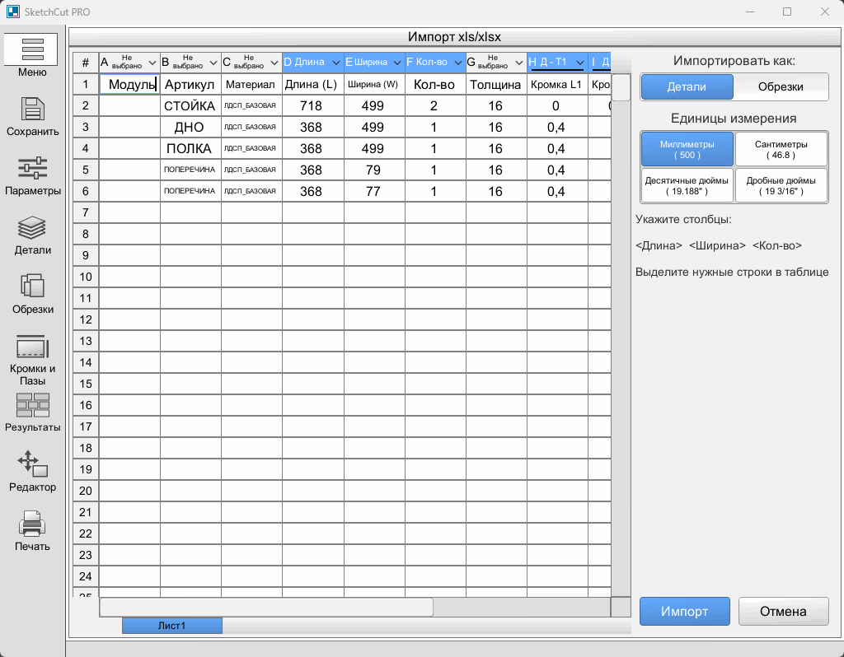Expand column D Длина dropdown

335,63
